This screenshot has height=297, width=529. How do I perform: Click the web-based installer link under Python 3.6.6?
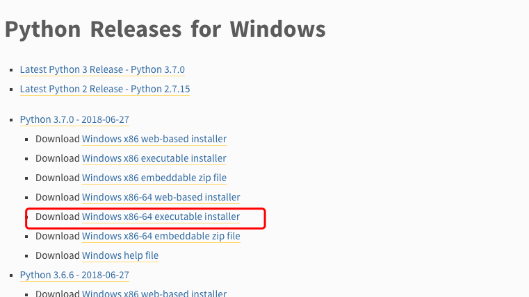154,293
